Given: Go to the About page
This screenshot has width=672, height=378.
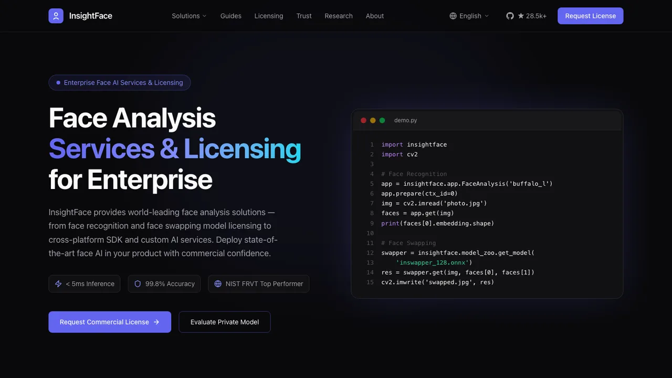Looking at the screenshot, I should pos(375,16).
